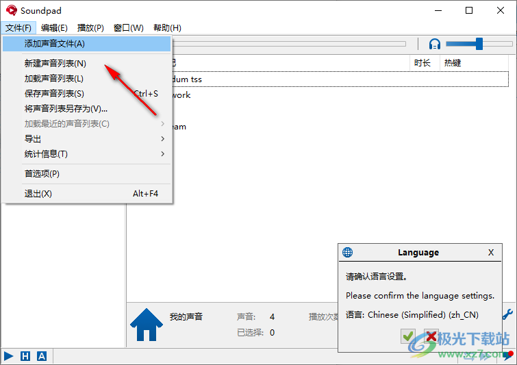This screenshot has height=365, width=517.
Task: Click the 时长 column header
Action: click(x=423, y=63)
